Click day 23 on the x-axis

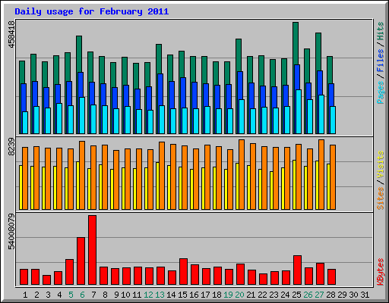[x=274, y=295]
